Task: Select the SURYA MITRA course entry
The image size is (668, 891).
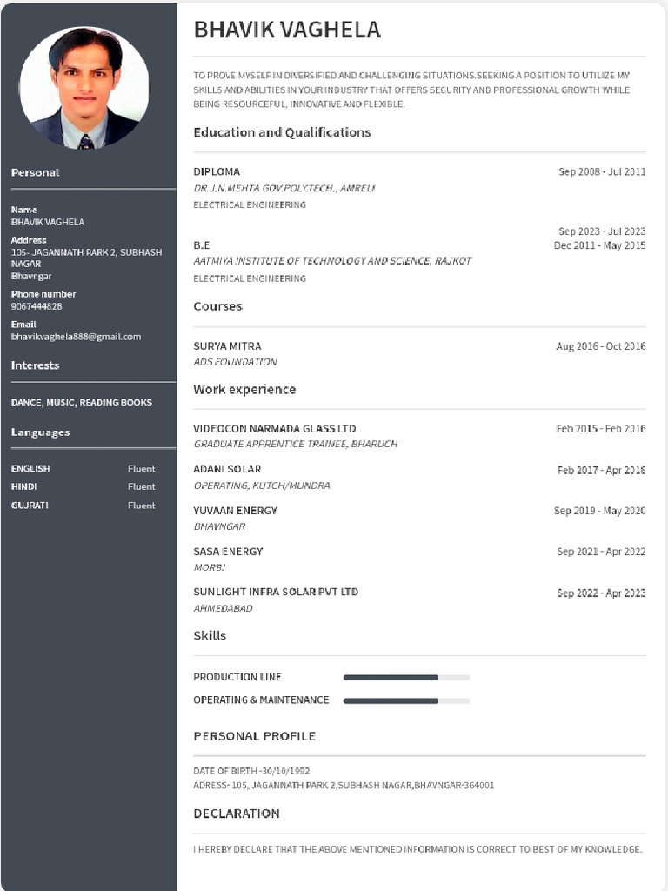Action: 419,353
